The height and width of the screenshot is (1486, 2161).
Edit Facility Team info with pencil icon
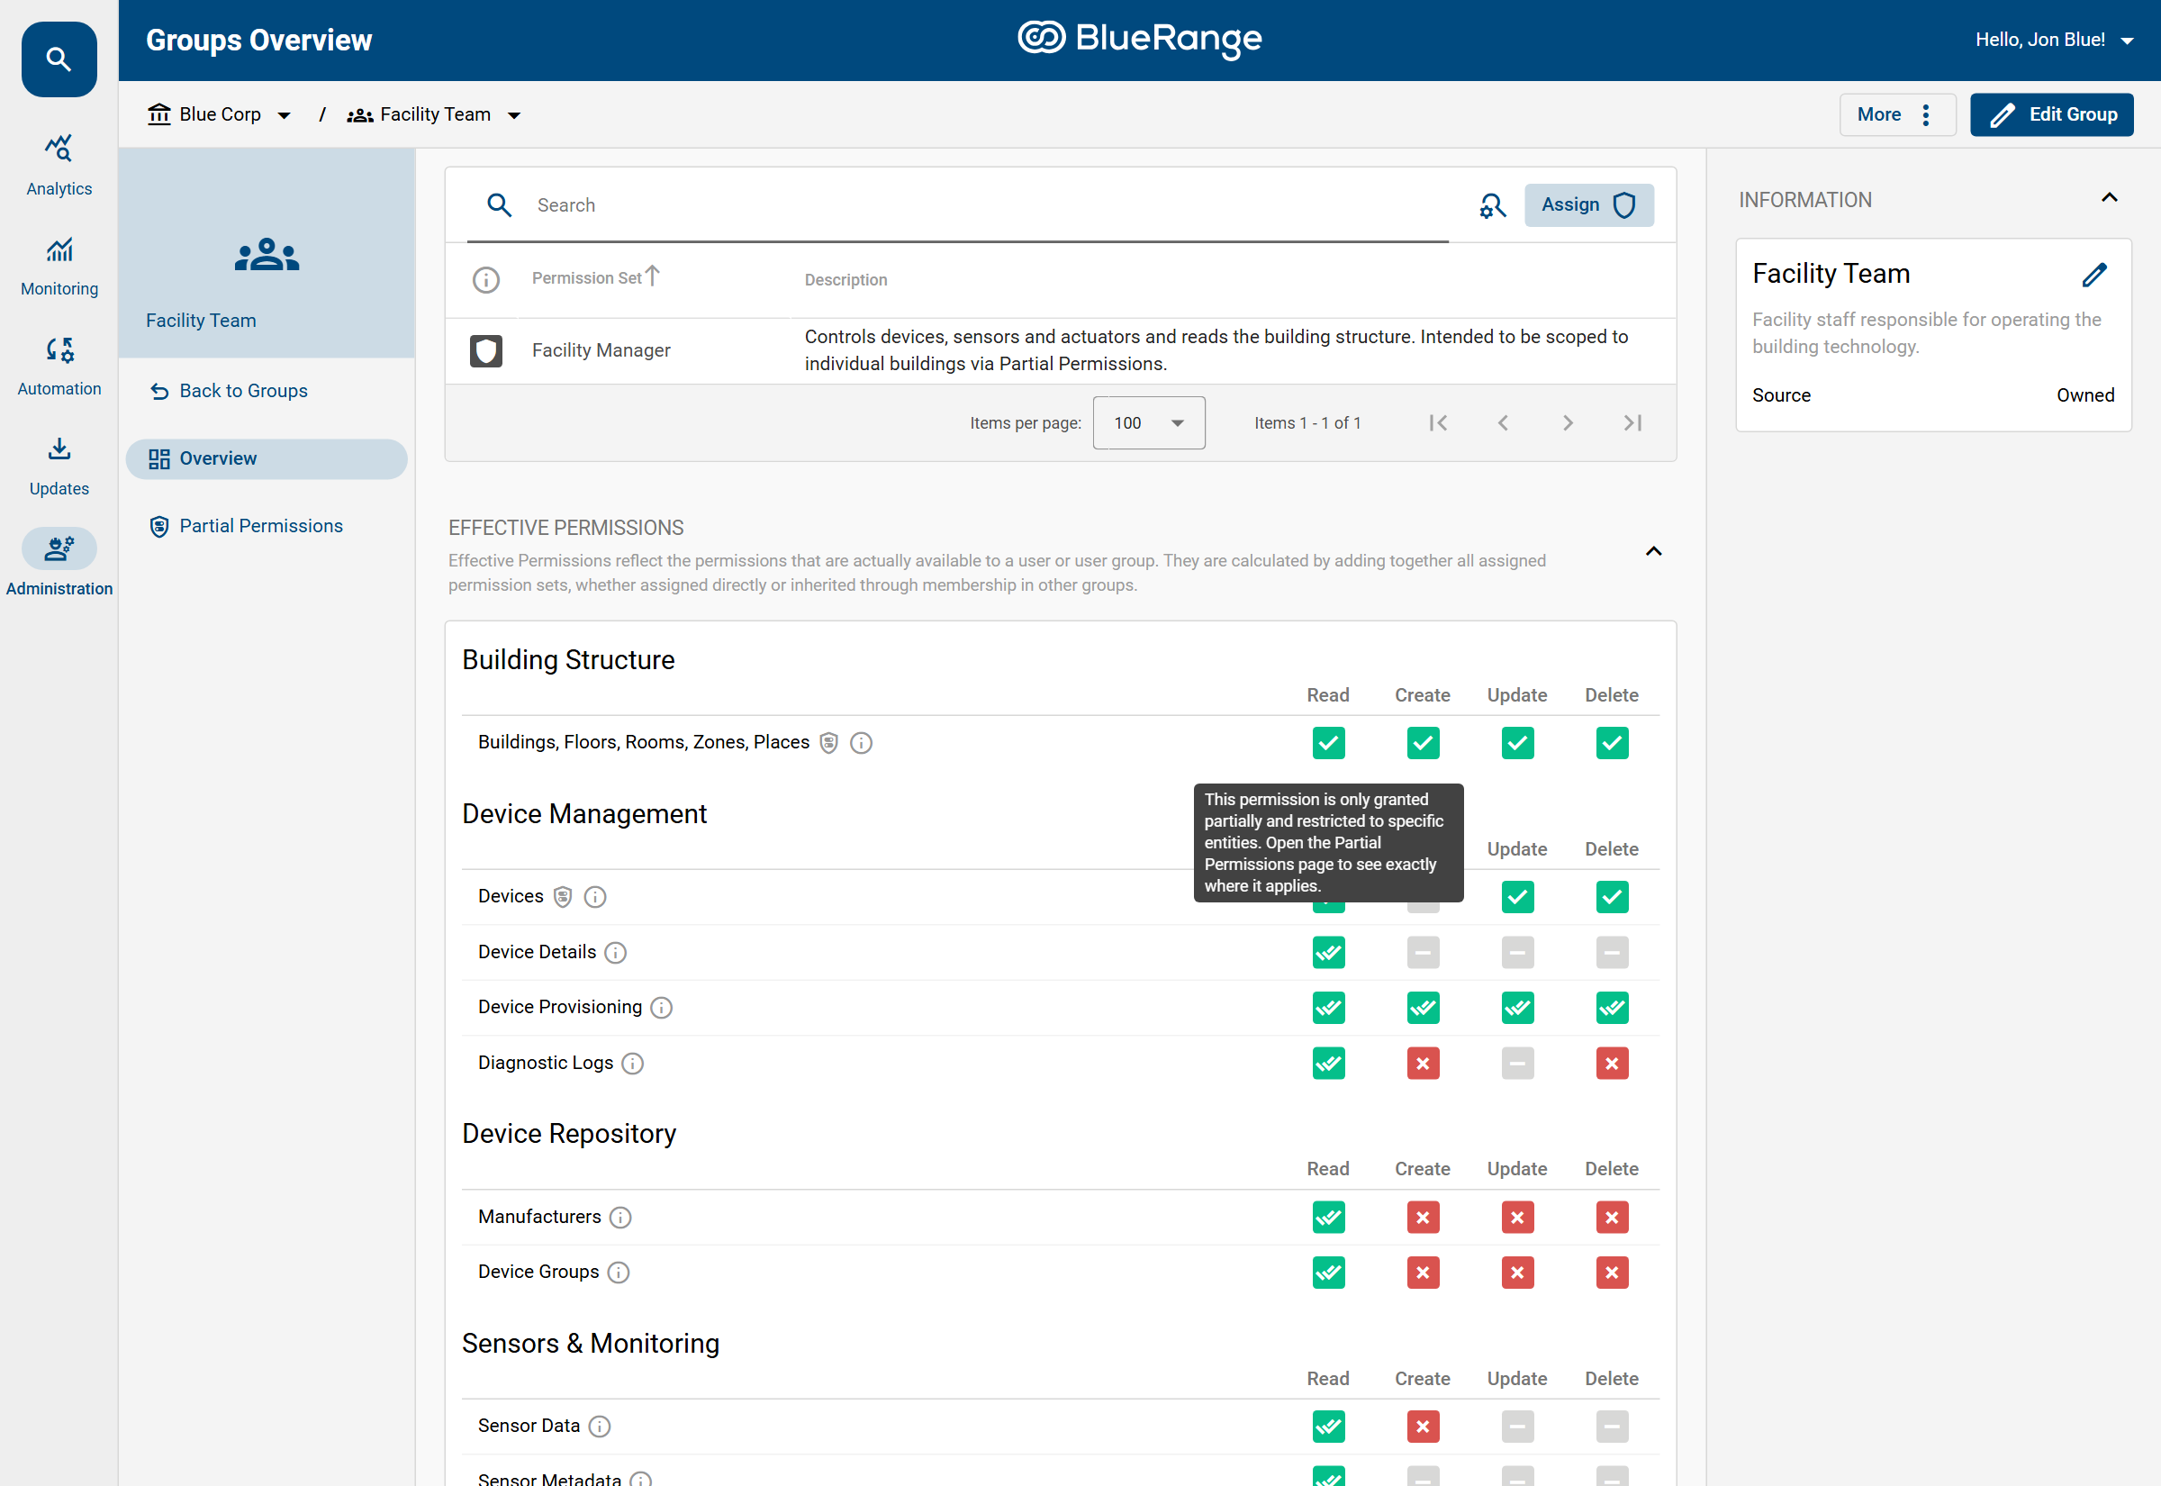click(x=2094, y=275)
